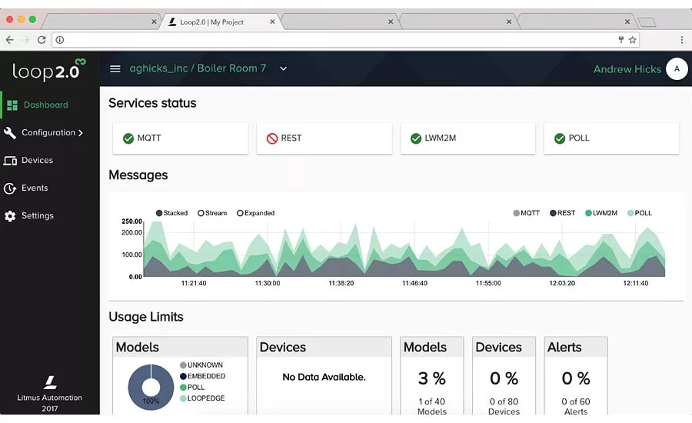Click the loop2.0 logo

tap(49, 69)
